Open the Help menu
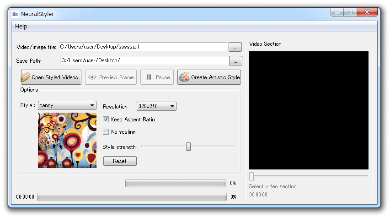 click(x=21, y=27)
